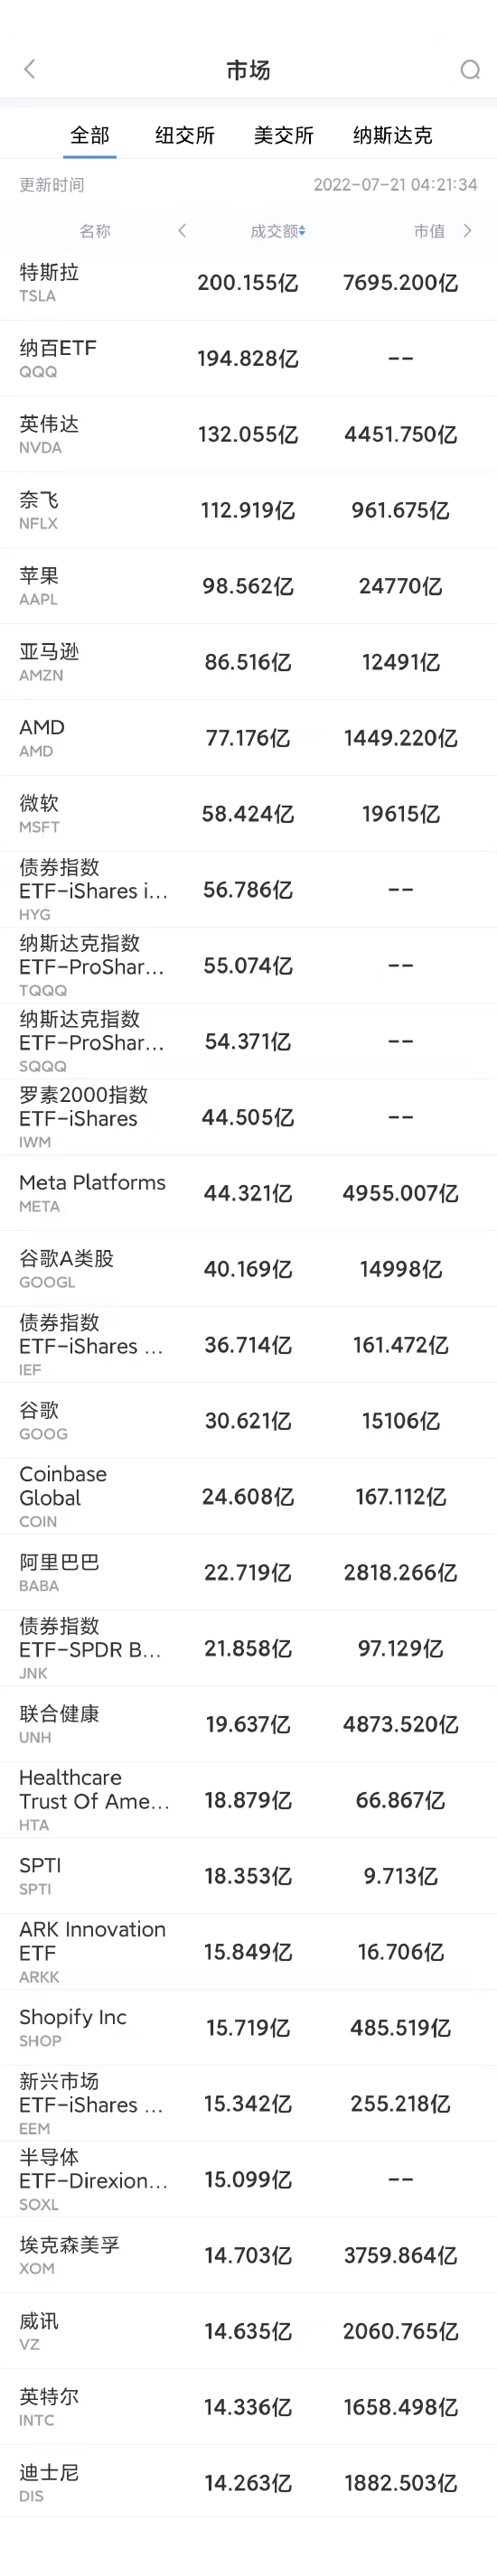Open ARK Innovation ETF row
This screenshot has height=2576, width=497.
[x=248, y=1952]
